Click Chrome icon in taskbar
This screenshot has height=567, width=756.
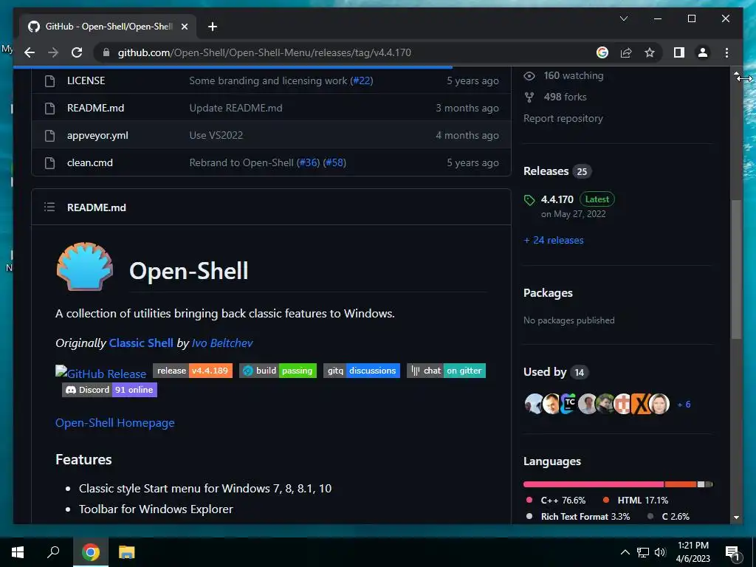click(91, 552)
